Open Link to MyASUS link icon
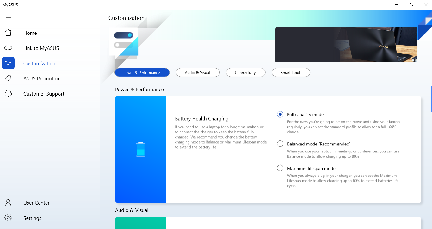432x229 pixels. pos(8,48)
